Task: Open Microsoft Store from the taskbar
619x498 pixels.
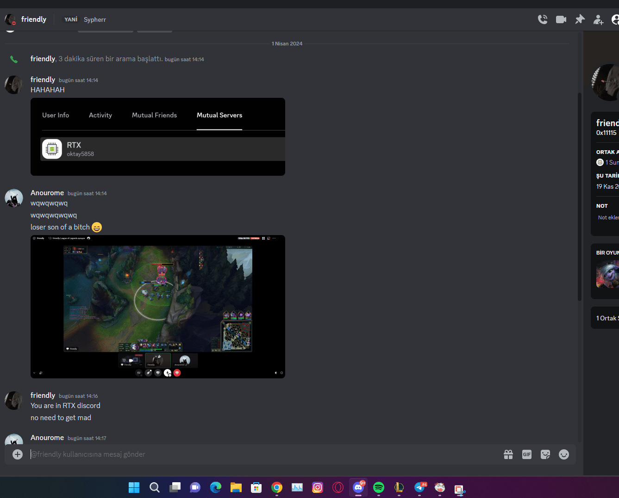Action: pos(256,487)
